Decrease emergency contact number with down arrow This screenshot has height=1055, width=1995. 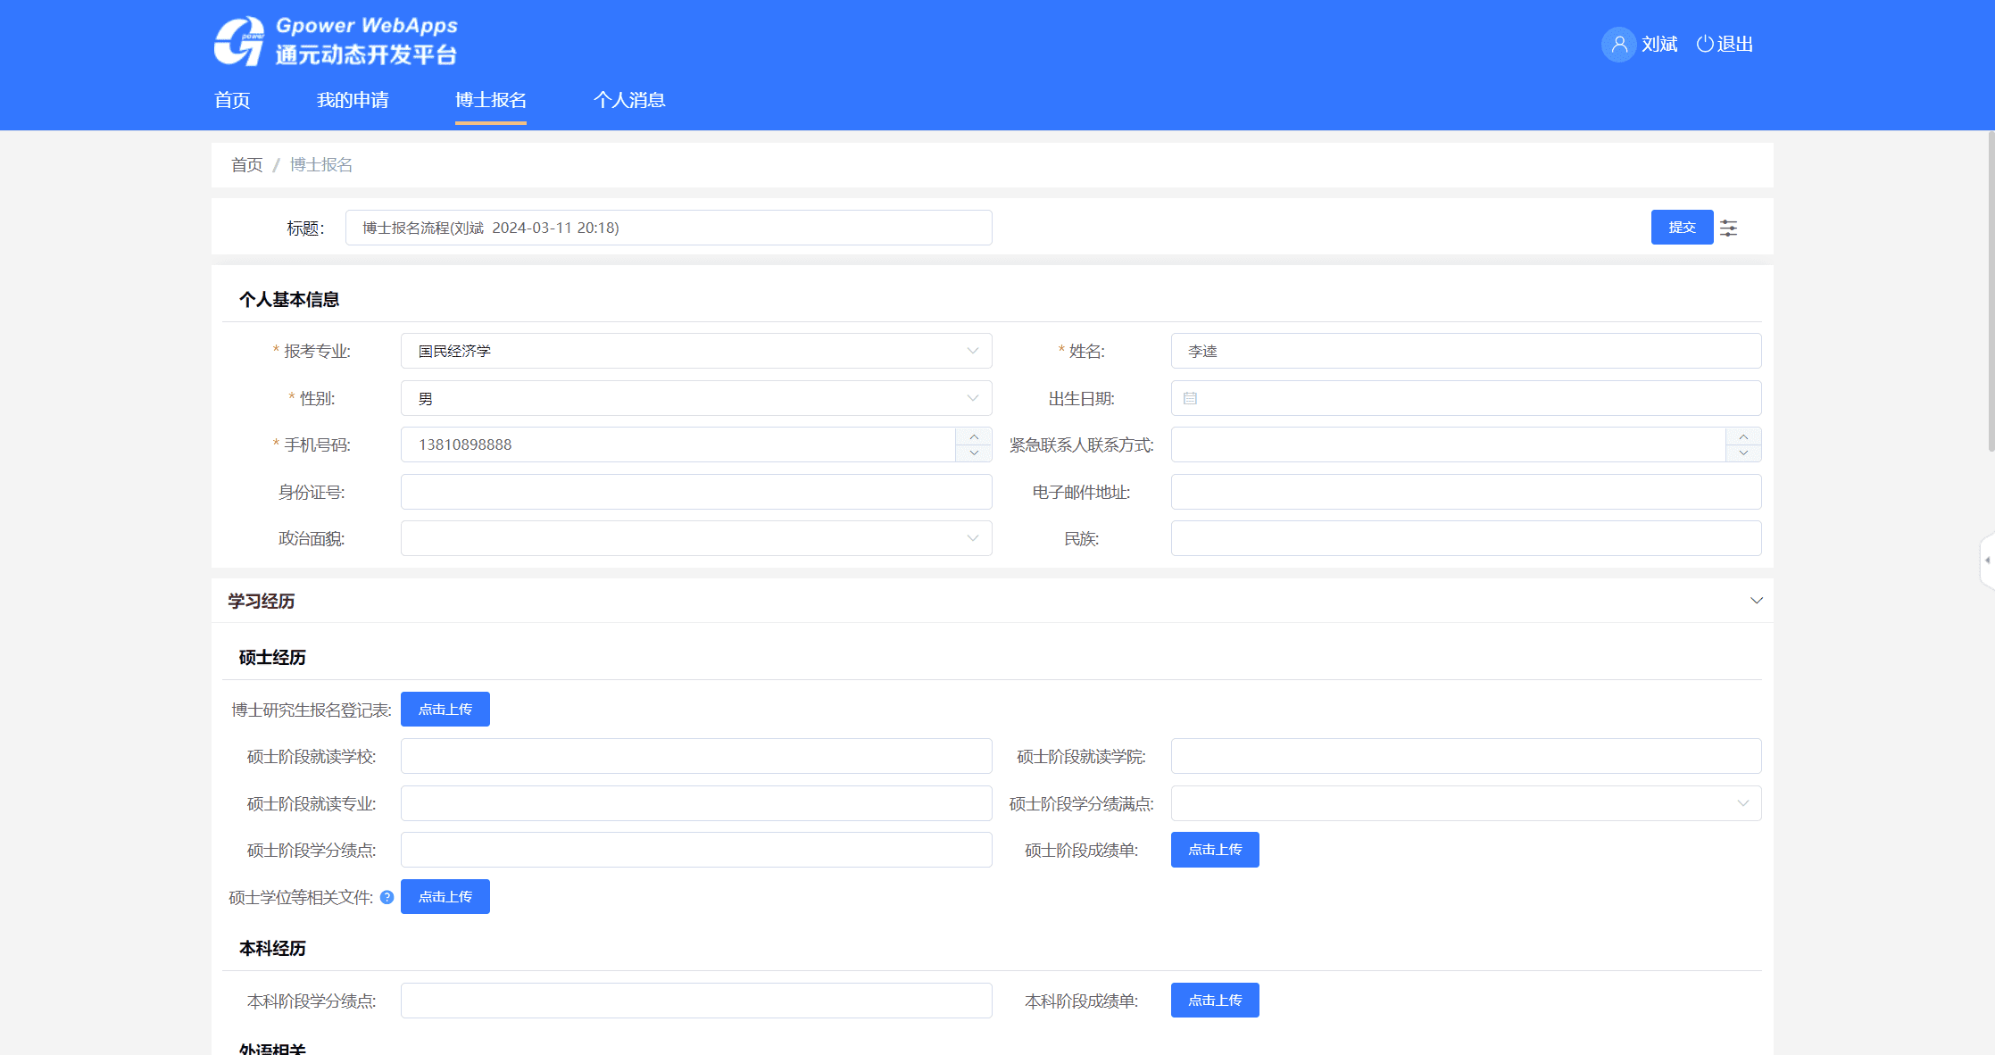coord(1742,453)
